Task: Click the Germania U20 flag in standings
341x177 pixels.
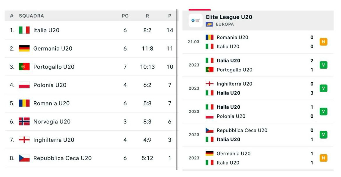Action: point(24,49)
